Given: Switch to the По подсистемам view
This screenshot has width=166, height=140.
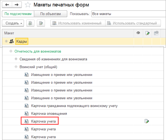Looking at the screenshot, I should [19, 14].
